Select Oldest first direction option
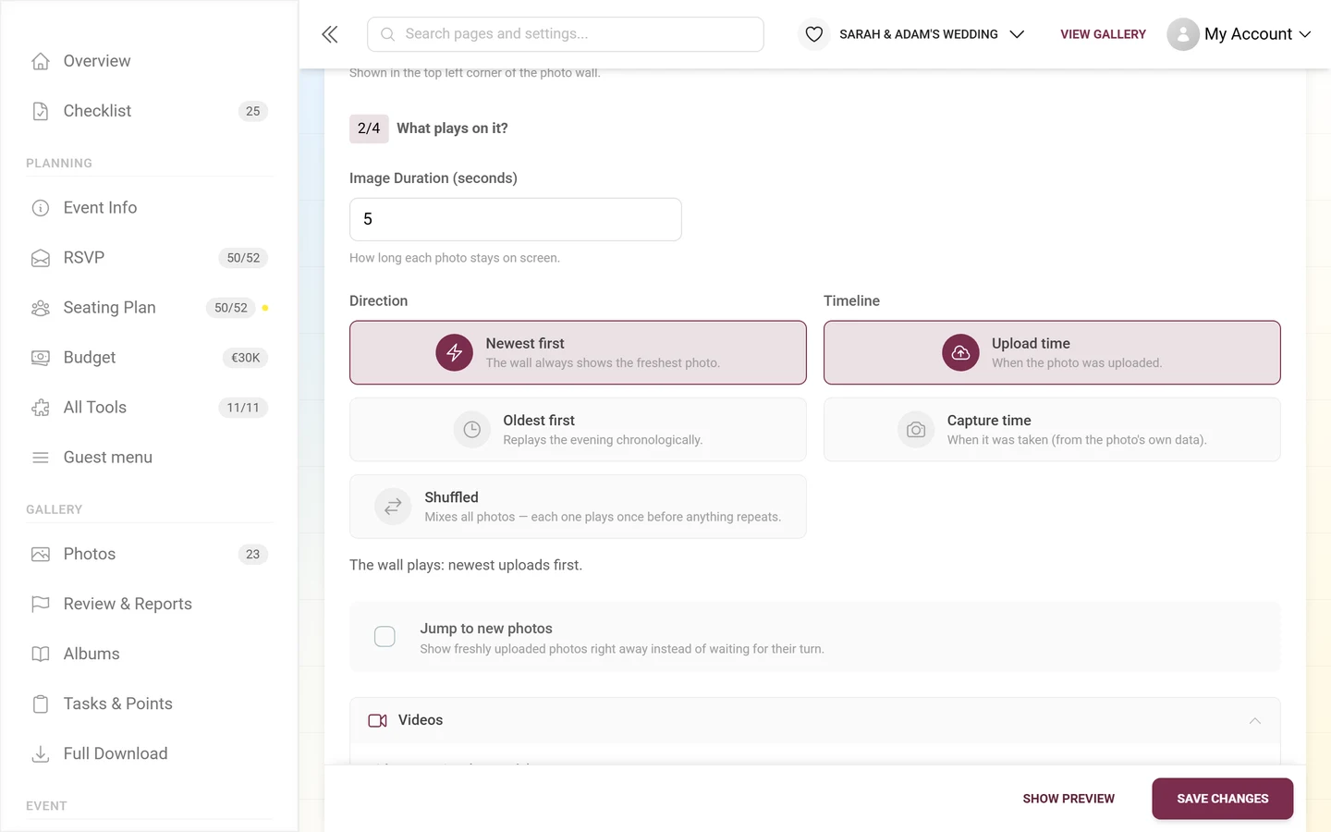1331x832 pixels. tap(578, 430)
